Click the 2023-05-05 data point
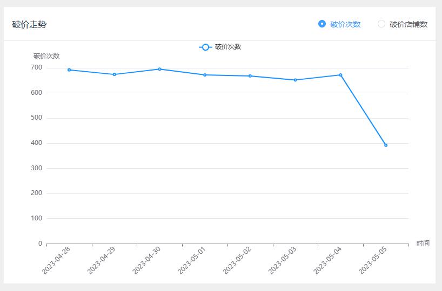 [x=386, y=145]
